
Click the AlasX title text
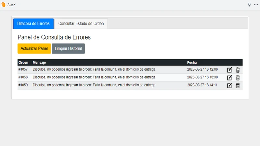(11, 5)
